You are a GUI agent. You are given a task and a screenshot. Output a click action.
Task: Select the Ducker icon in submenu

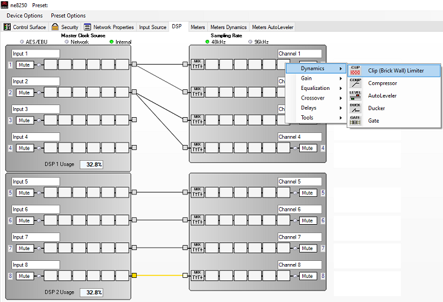coord(356,108)
